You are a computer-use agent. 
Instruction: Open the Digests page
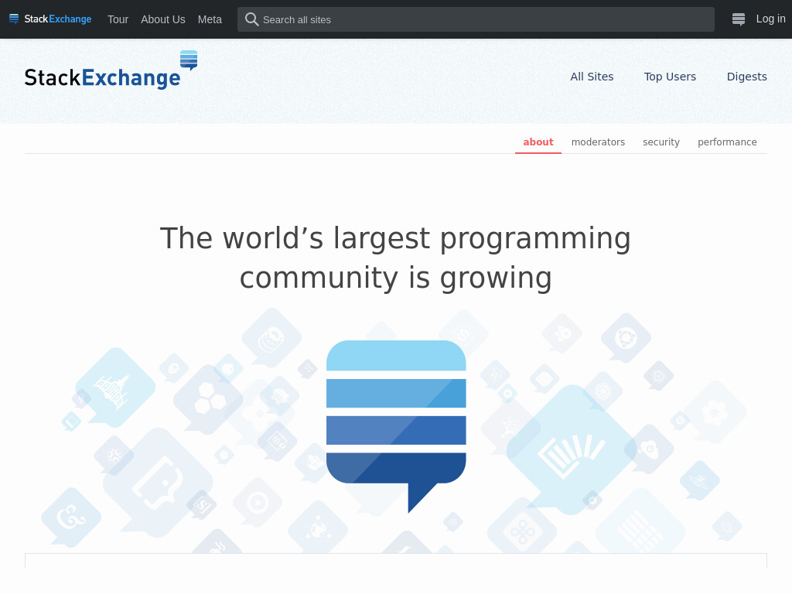pos(746,77)
